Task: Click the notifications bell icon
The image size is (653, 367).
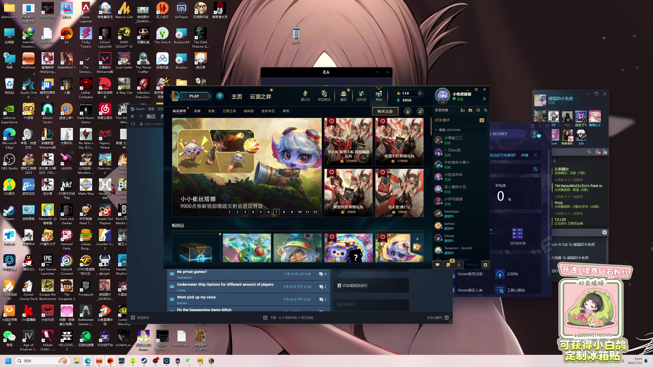Action: (484, 99)
